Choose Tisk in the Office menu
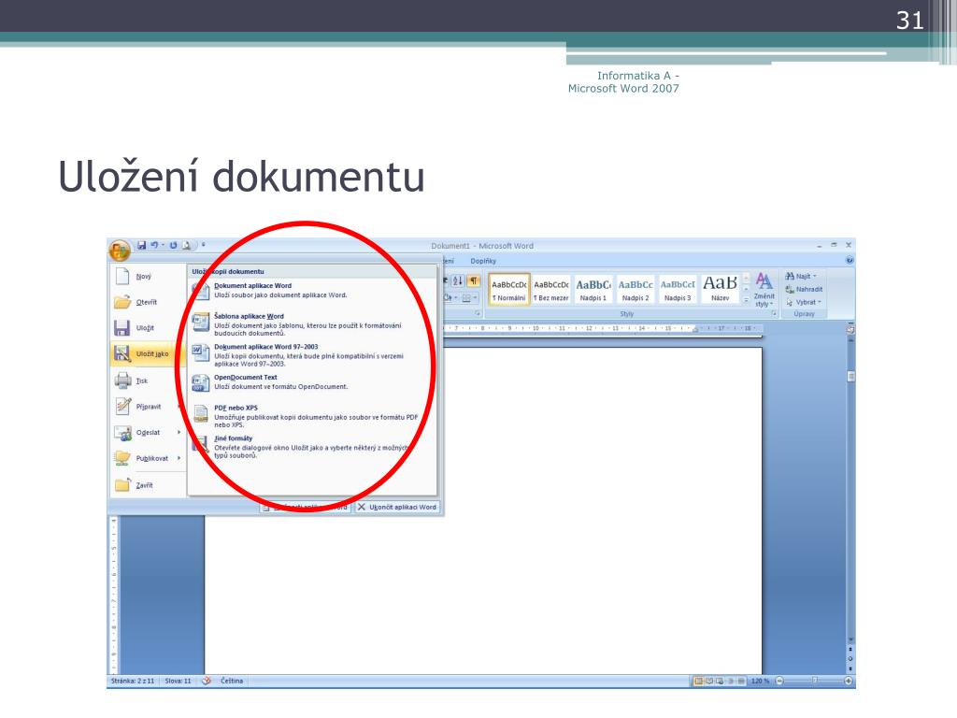 [x=149, y=381]
